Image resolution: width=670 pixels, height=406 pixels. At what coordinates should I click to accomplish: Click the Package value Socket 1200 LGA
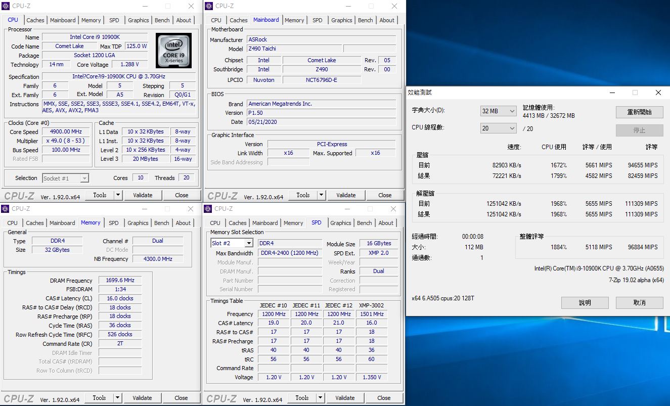click(x=95, y=56)
